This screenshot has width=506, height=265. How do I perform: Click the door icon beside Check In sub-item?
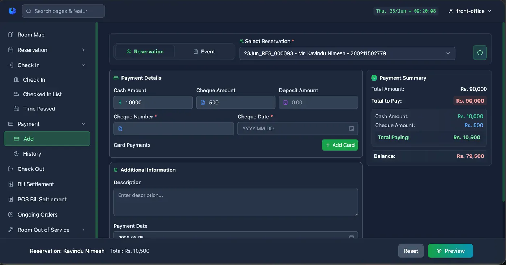click(x=16, y=80)
